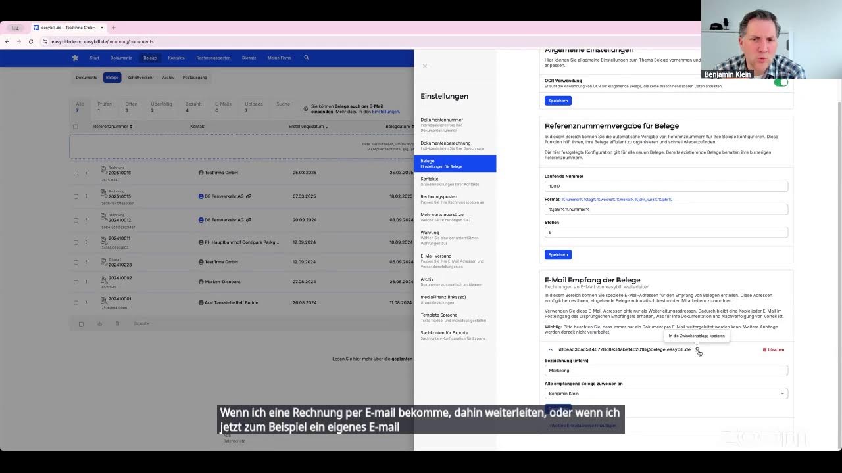Click contact avatar icon for Marken-Discount
Image resolution: width=842 pixels, height=473 pixels.
(x=201, y=282)
